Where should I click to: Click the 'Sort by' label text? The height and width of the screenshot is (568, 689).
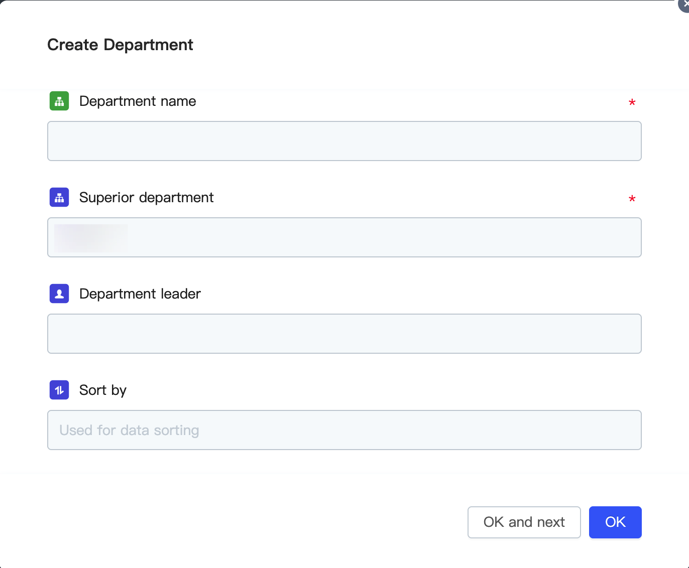102,390
